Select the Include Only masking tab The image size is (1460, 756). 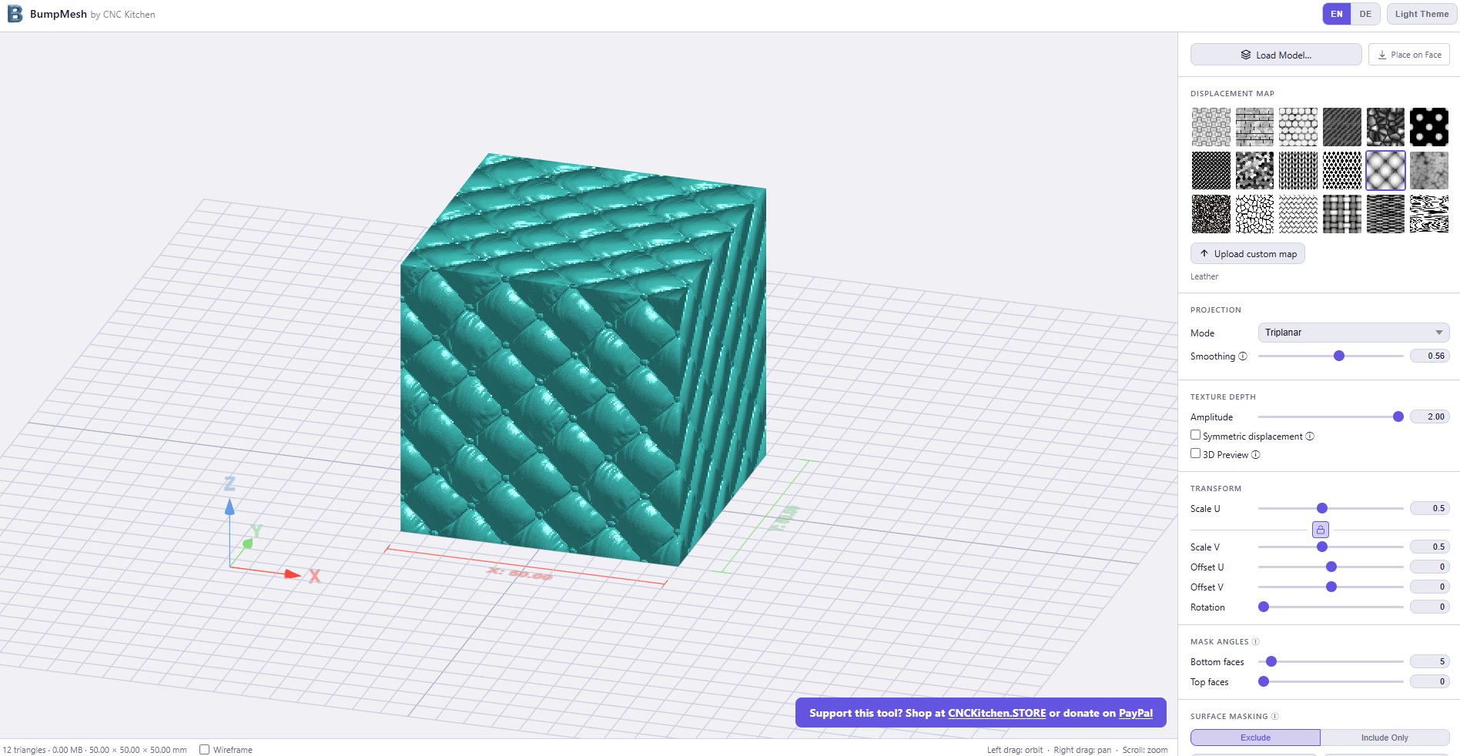pos(1384,738)
